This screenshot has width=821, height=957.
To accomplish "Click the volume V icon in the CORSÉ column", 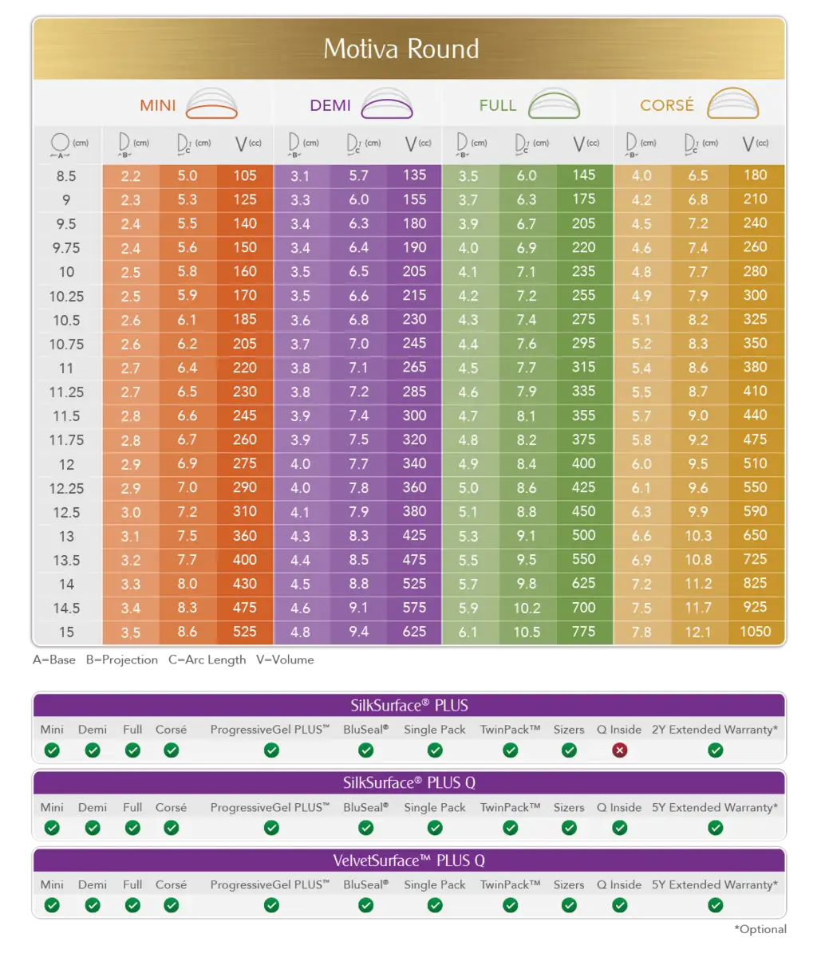I will (x=752, y=144).
